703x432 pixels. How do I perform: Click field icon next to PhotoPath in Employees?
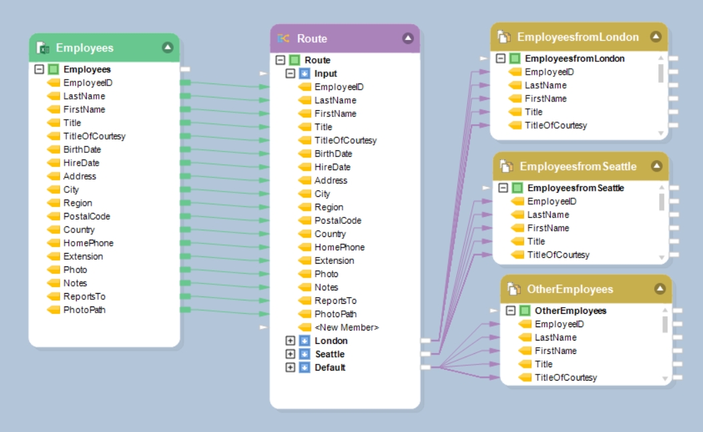pos(53,310)
